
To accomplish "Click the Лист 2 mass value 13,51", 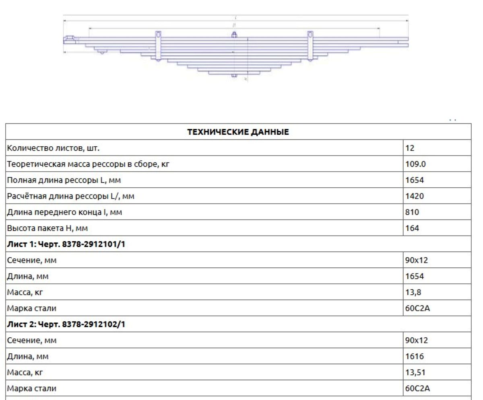I will (x=415, y=372).
